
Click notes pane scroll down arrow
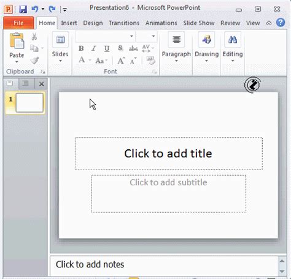click(x=282, y=272)
